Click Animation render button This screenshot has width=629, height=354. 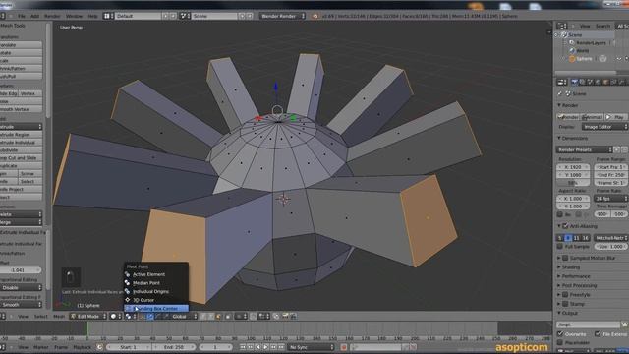click(x=592, y=117)
